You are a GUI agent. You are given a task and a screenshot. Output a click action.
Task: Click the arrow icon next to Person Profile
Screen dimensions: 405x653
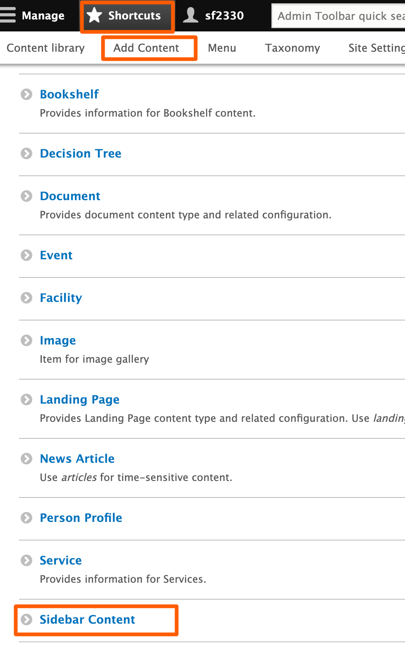26,518
